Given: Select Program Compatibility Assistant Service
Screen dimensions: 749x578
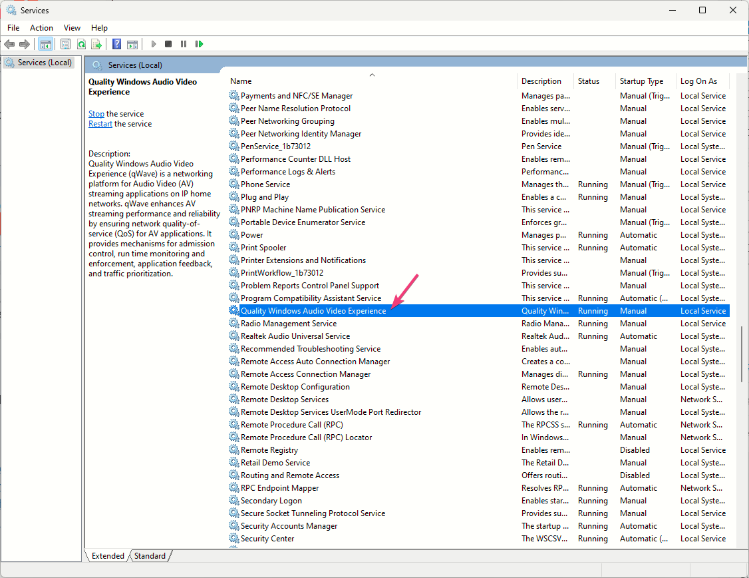Looking at the screenshot, I should coord(479,298).
